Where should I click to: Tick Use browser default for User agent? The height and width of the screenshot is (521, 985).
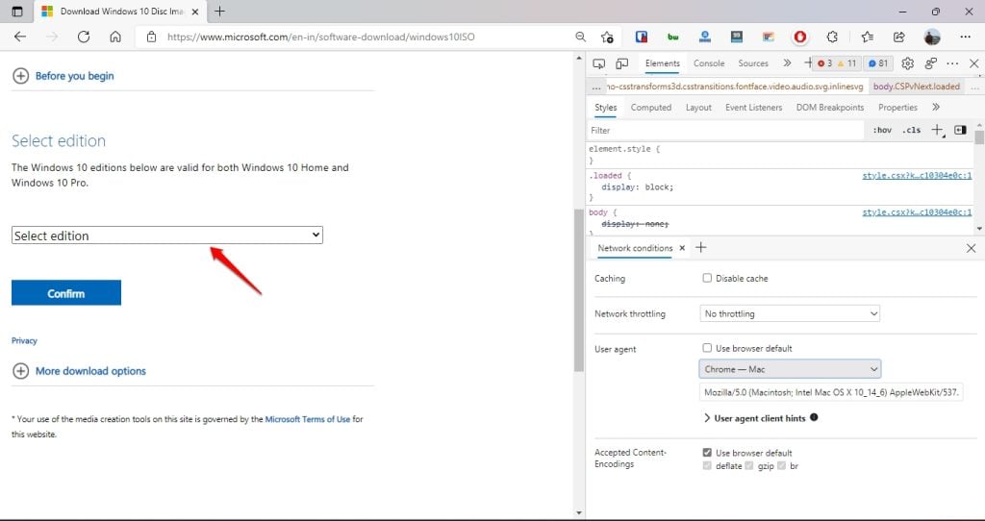pyautogui.click(x=707, y=348)
